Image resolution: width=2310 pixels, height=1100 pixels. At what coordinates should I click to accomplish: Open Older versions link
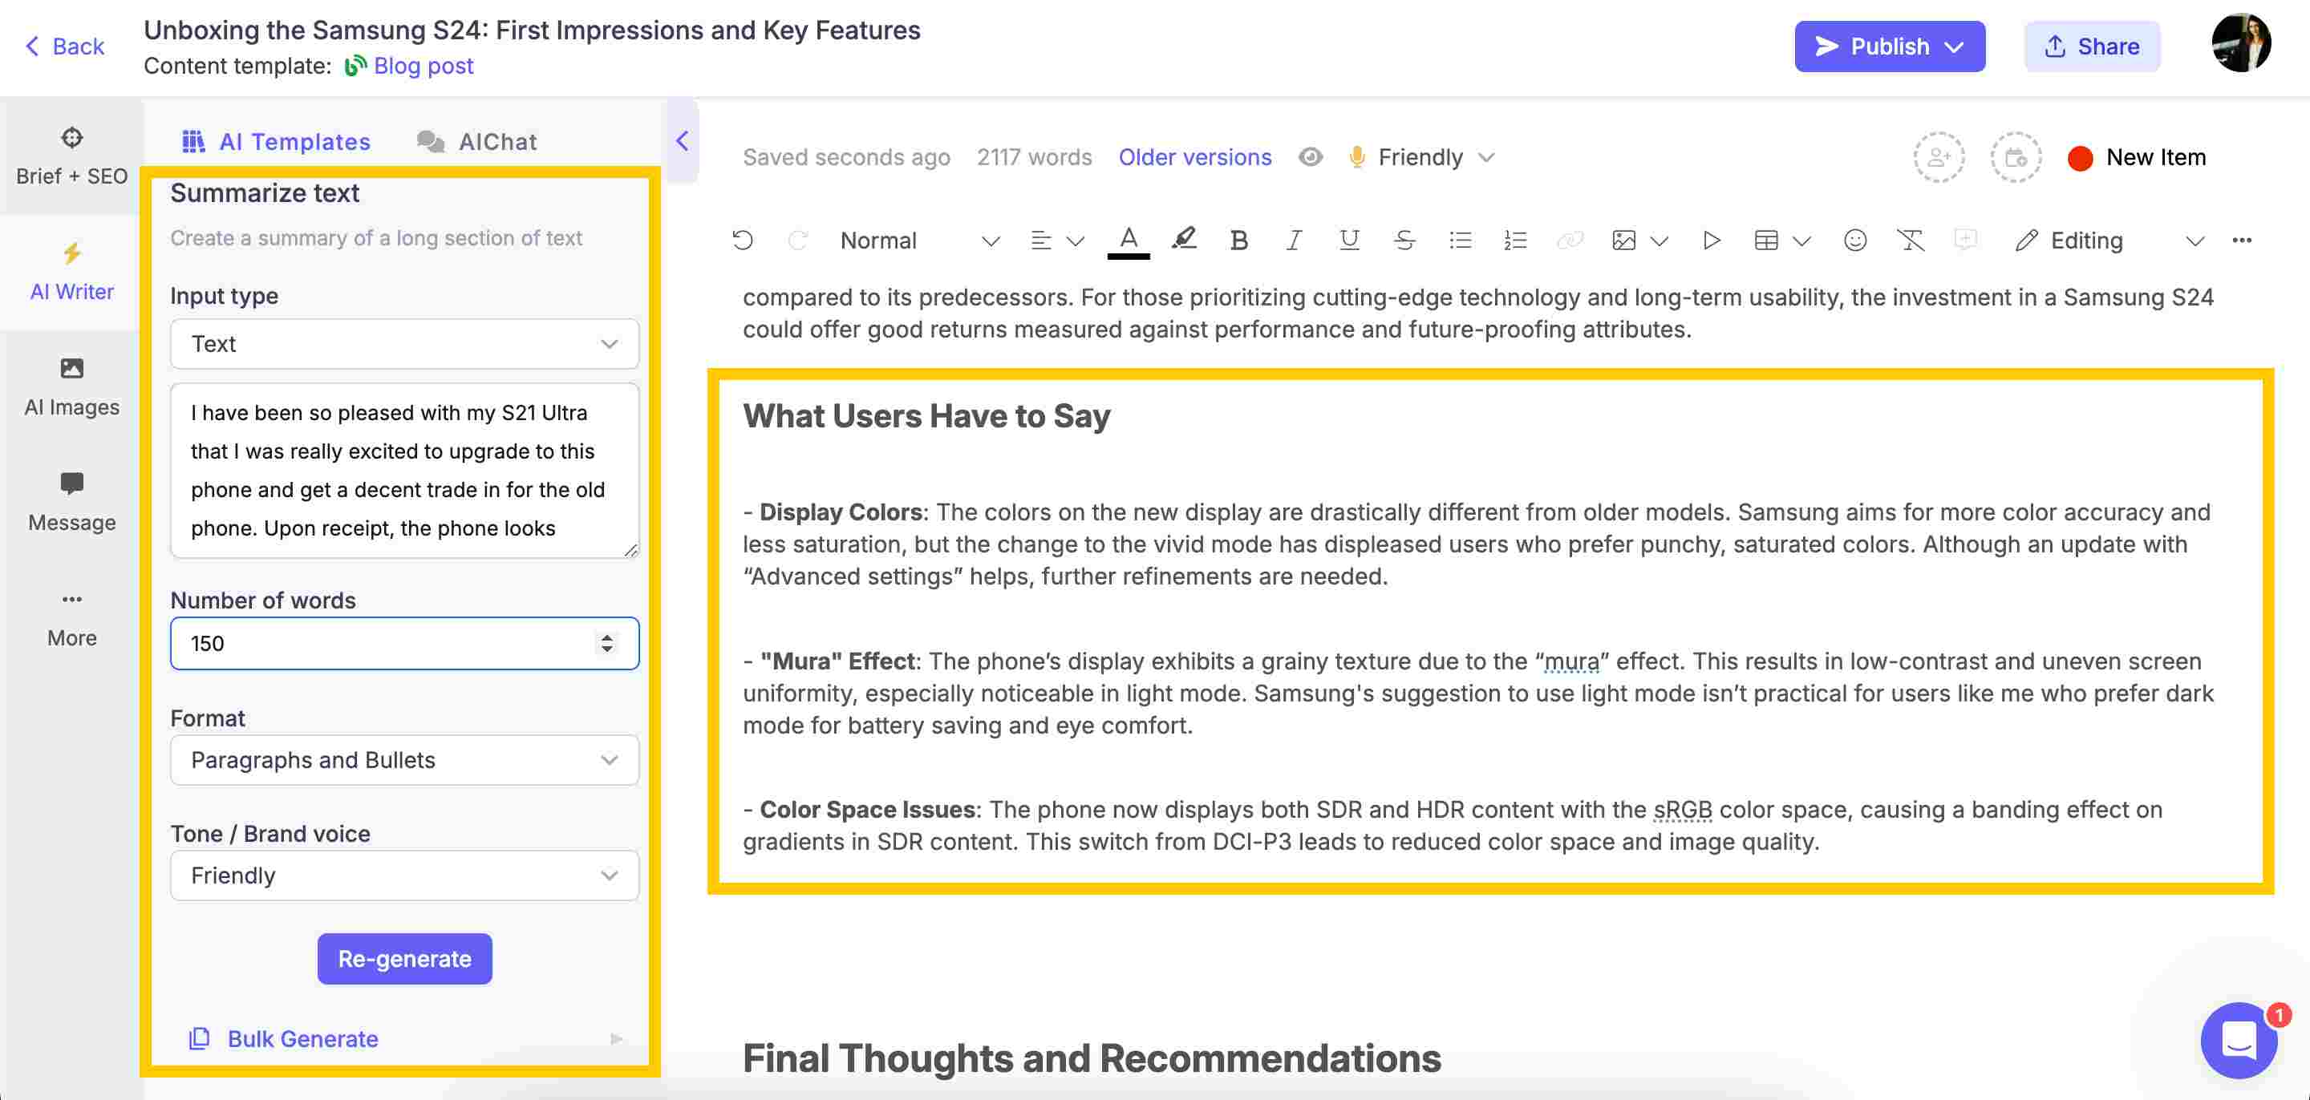point(1194,157)
